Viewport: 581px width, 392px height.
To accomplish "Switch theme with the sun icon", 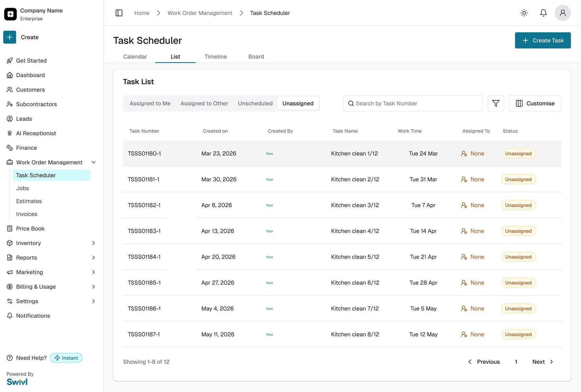I will [524, 13].
